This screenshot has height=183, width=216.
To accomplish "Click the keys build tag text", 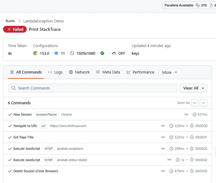I will (x=135, y=53).
